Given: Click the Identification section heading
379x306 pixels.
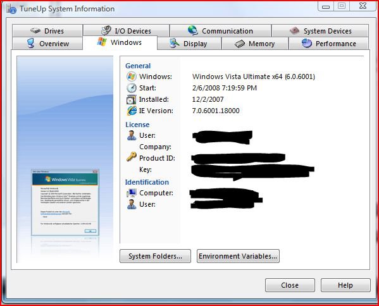Looking at the screenshot, I should click(147, 182).
